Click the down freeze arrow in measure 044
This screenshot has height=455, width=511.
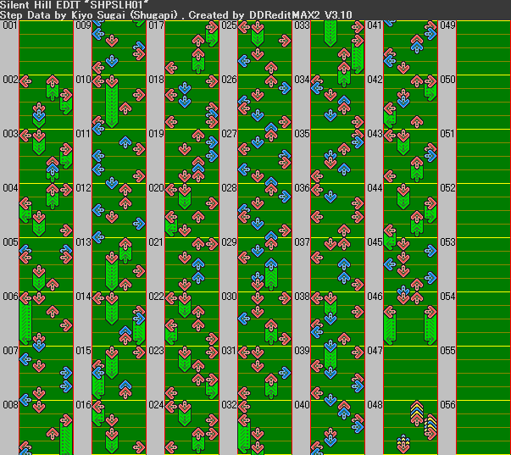pyautogui.click(x=403, y=197)
